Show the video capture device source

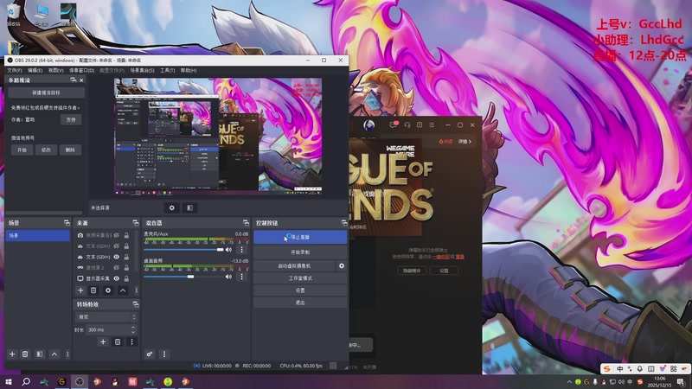click(x=117, y=235)
